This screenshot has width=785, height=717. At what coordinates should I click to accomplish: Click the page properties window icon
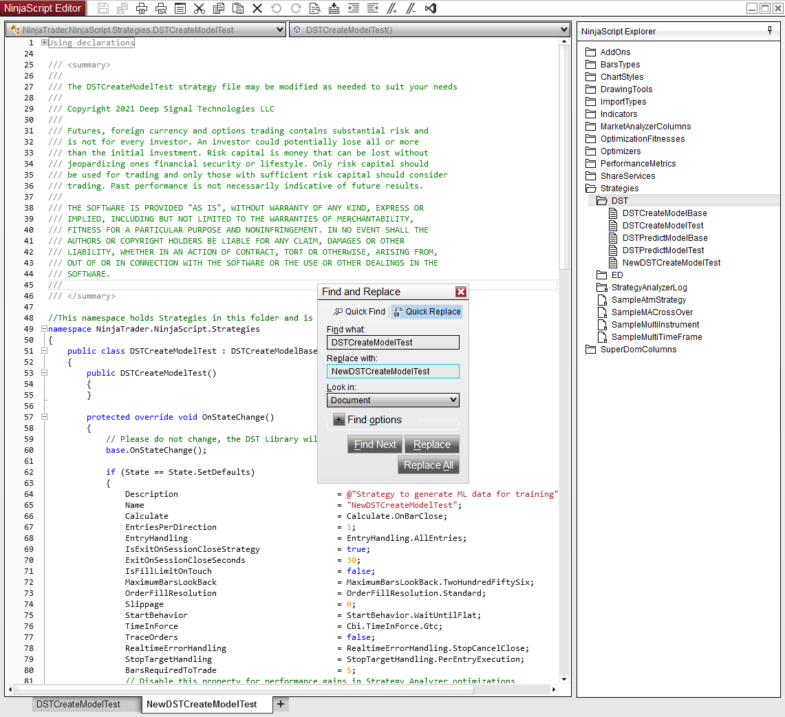point(180,8)
